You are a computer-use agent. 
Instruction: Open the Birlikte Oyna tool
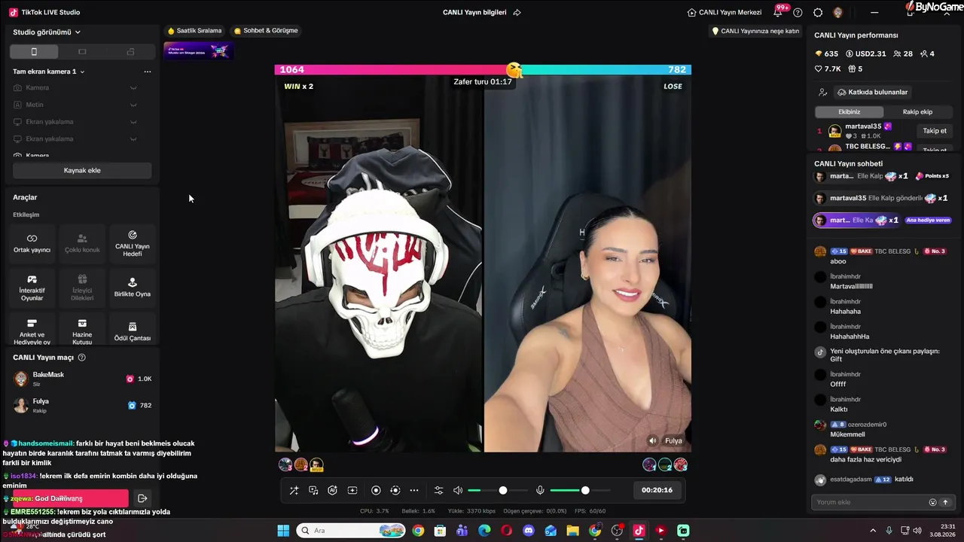[x=133, y=288]
